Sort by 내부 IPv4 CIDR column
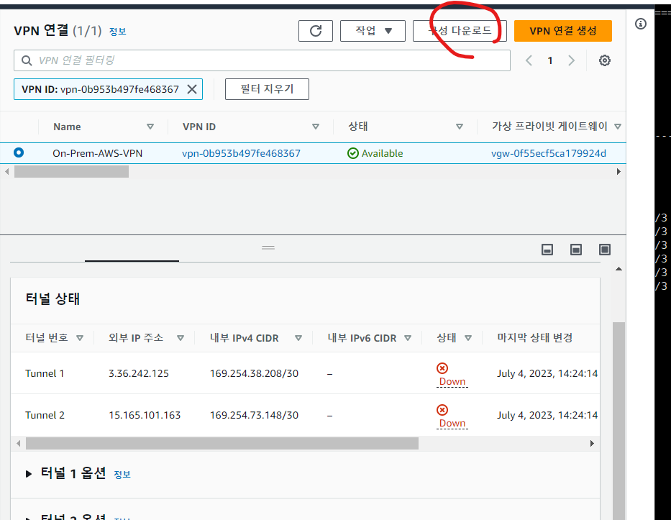 pos(298,338)
